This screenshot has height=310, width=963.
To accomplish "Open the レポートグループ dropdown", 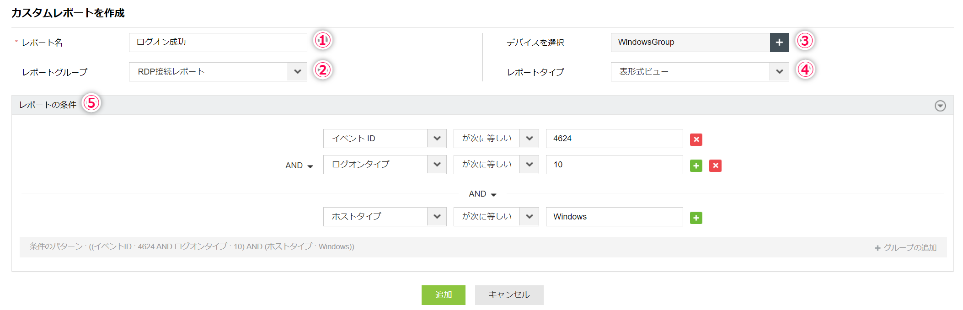I will pyautogui.click(x=297, y=72).
